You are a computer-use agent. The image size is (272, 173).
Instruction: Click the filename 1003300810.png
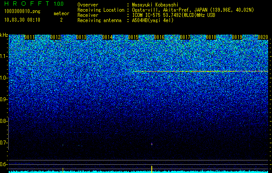pyautogui.click(x=22, y=12)
